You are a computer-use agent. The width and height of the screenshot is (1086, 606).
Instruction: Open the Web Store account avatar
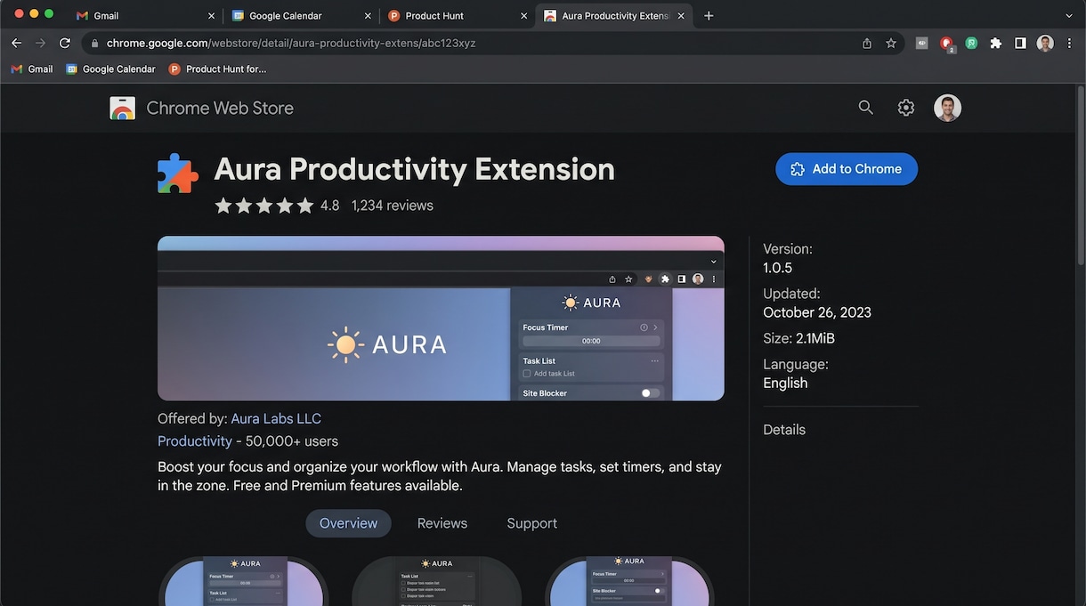click(947, 108)
